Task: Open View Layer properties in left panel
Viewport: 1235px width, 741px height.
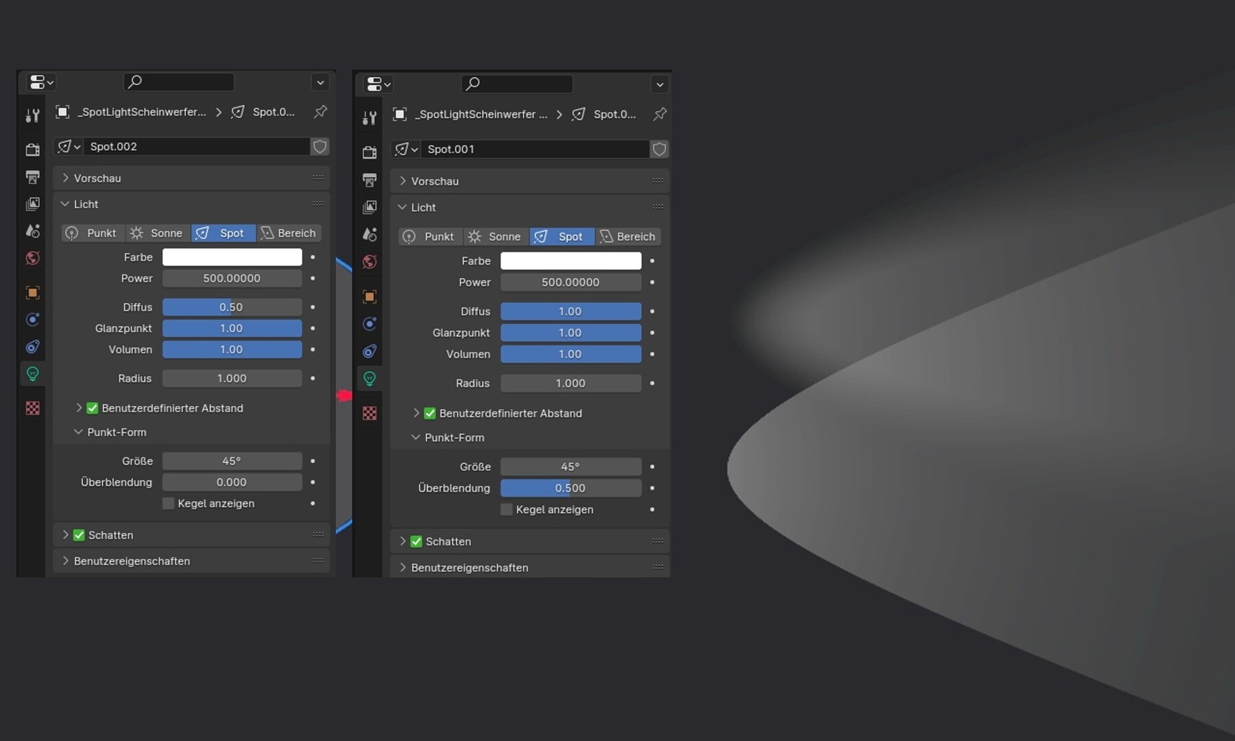Action: point(32,204)
